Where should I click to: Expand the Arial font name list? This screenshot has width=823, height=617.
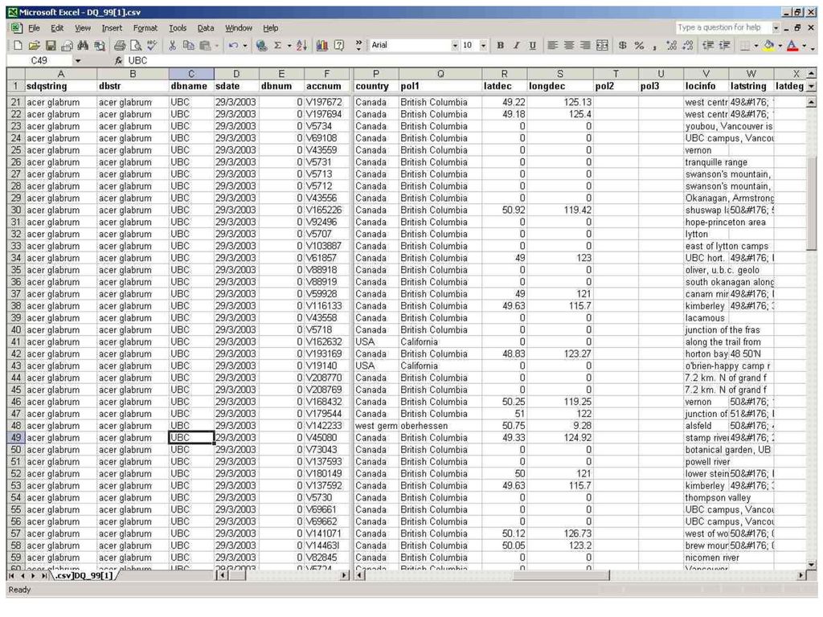[455, 46]
